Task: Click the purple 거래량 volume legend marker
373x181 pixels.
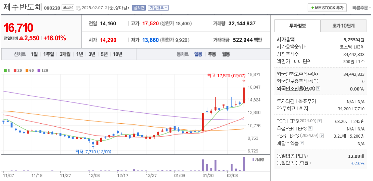Action: [x=253, y=159]
